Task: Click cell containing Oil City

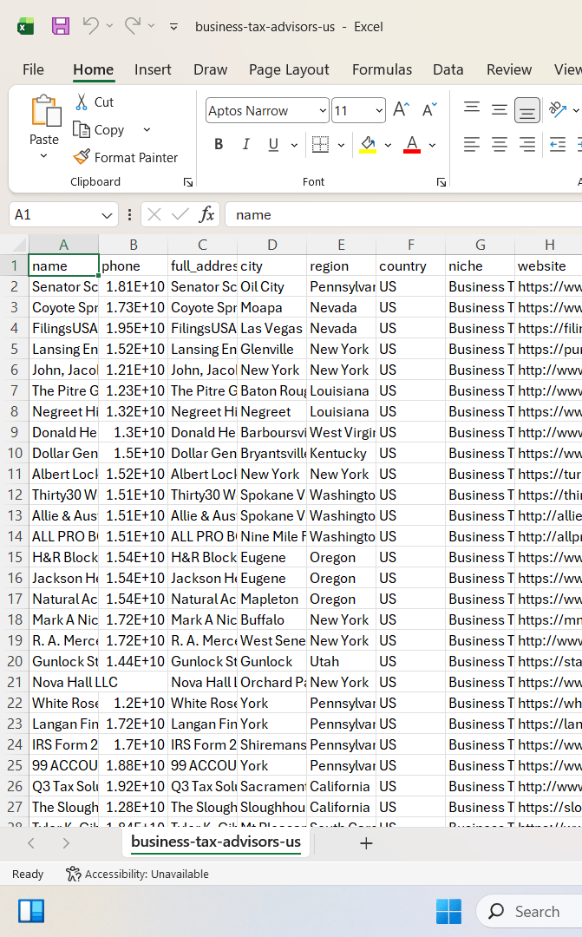Action: pos(271,287)
